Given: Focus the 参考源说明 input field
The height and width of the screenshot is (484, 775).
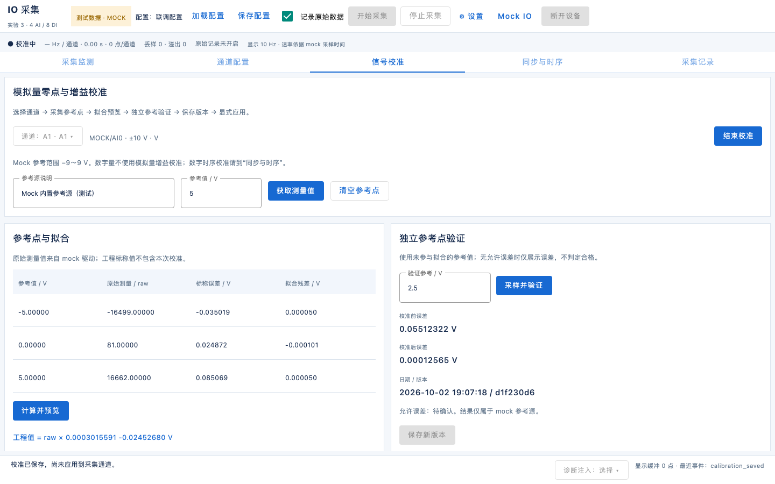Looking at the screenshot, I should pos(94,193).
